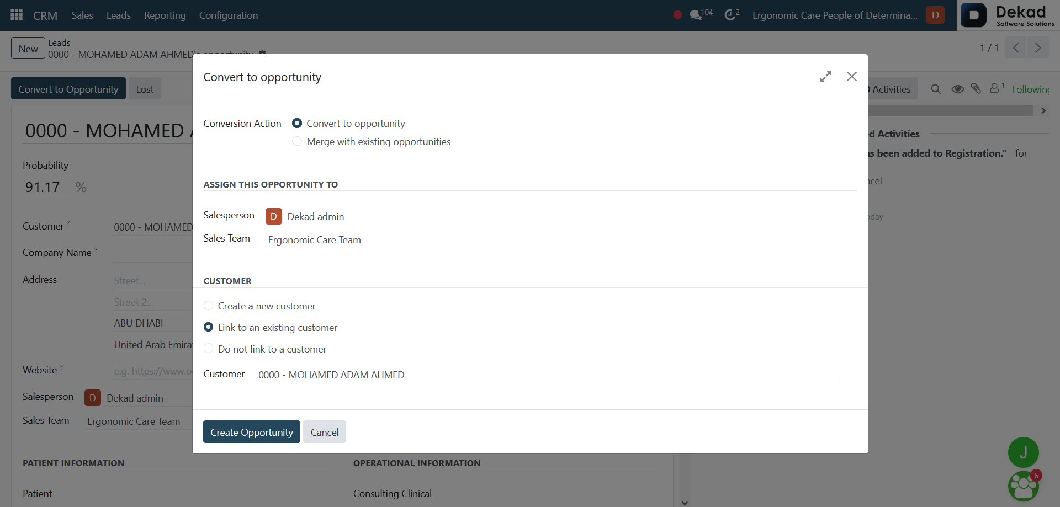Select Convert to opportunity radio option
1060x507 pixels.
click(x=297, y=123)
